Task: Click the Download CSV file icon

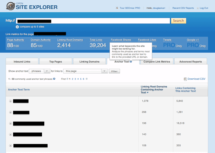Action: click(185, 79)
